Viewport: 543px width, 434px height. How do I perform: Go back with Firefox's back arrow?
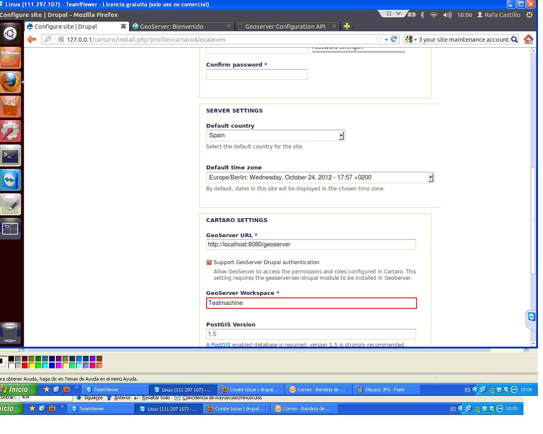click(x=31, y=39)
